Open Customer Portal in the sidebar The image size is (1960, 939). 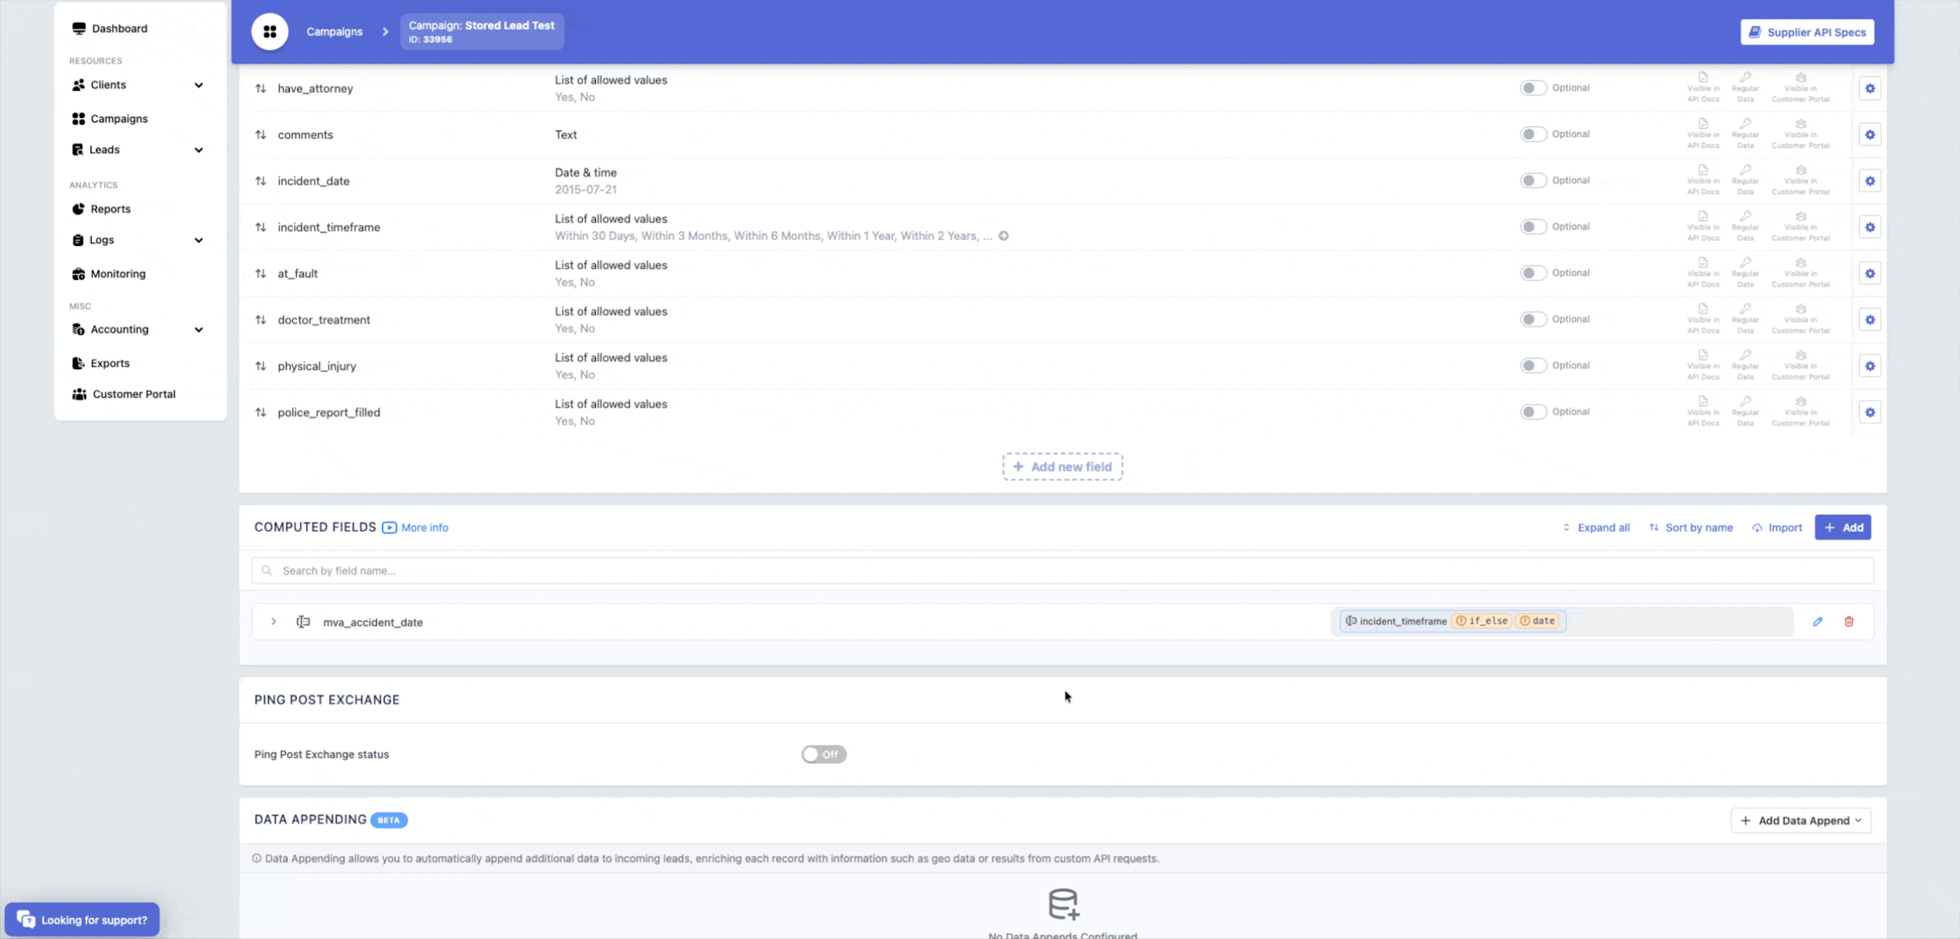coord(133,394)
